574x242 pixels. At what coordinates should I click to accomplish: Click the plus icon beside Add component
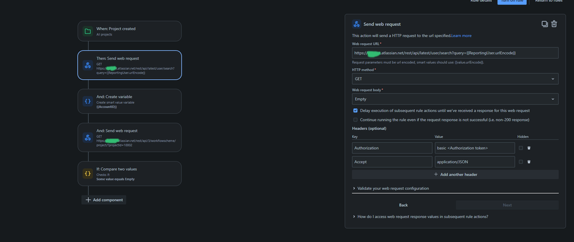[88, 200]
